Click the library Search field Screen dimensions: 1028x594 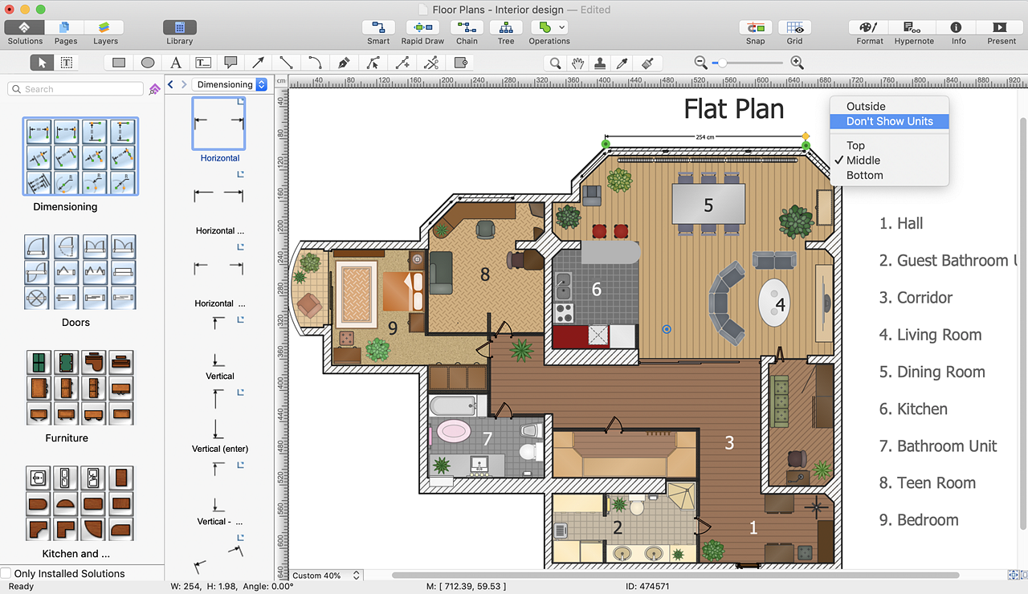click(x=75, y=89)
